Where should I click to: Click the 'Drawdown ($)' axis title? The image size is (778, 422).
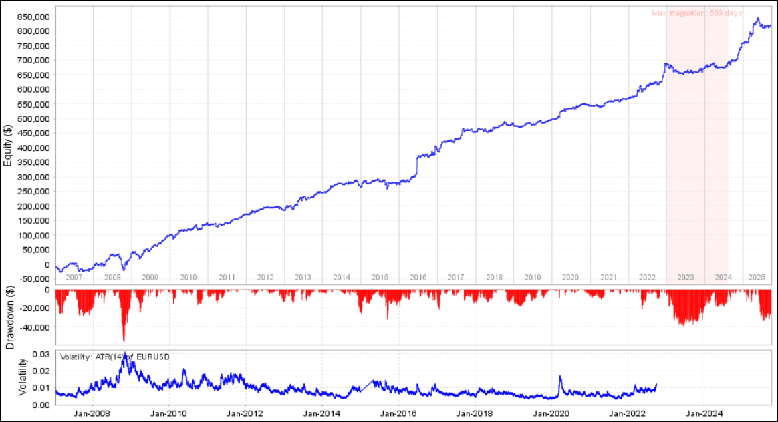point(9,317)
